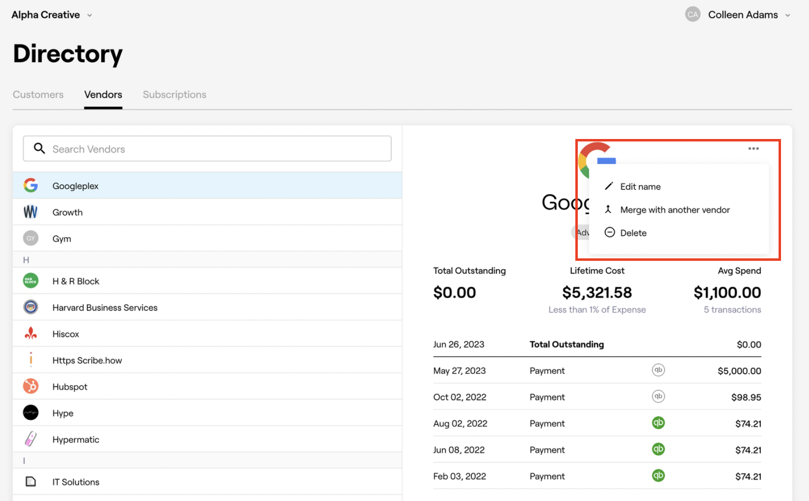Viewport: 809px width, 501px height.
Task: Open the Subscriptions tab
Action: 174,94
